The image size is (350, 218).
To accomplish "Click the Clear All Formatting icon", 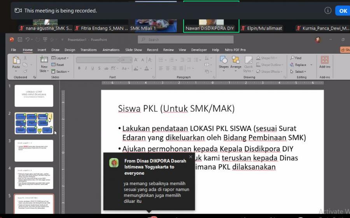I will (150, 60).
